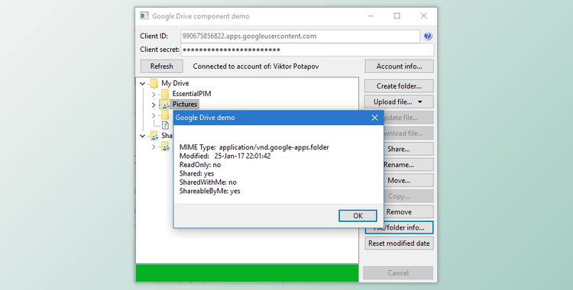Click the Move button
The height and width of the screenshot is (290, 573).
tap(408, 180)
